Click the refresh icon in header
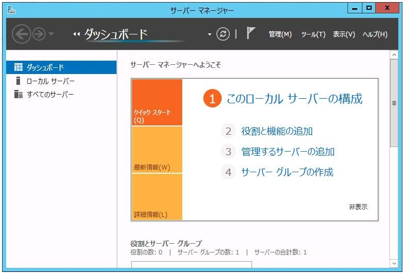 click(223, 34)
